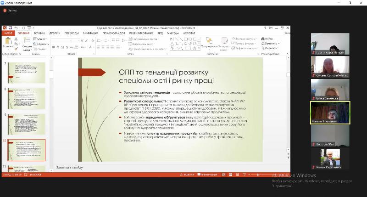This screenshot has width=367, height=197.
Task: Click Align text (Выровнять текст) button
Action: pos(142,44)
